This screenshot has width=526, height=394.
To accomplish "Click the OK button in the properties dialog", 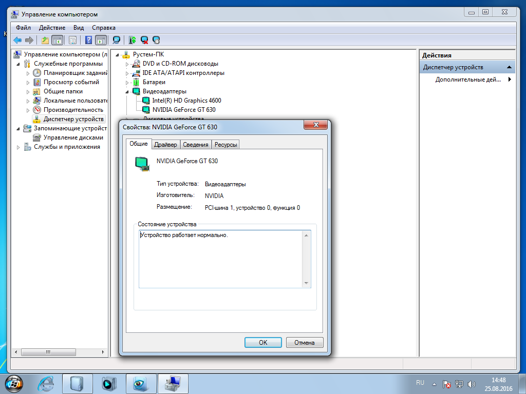I will tap(263, 342).
